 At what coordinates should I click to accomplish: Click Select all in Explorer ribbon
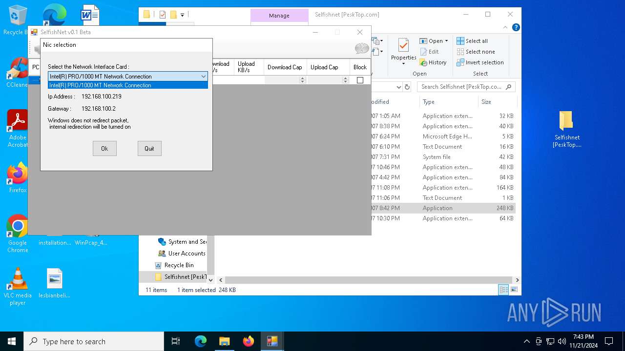(x=472, y=41)
